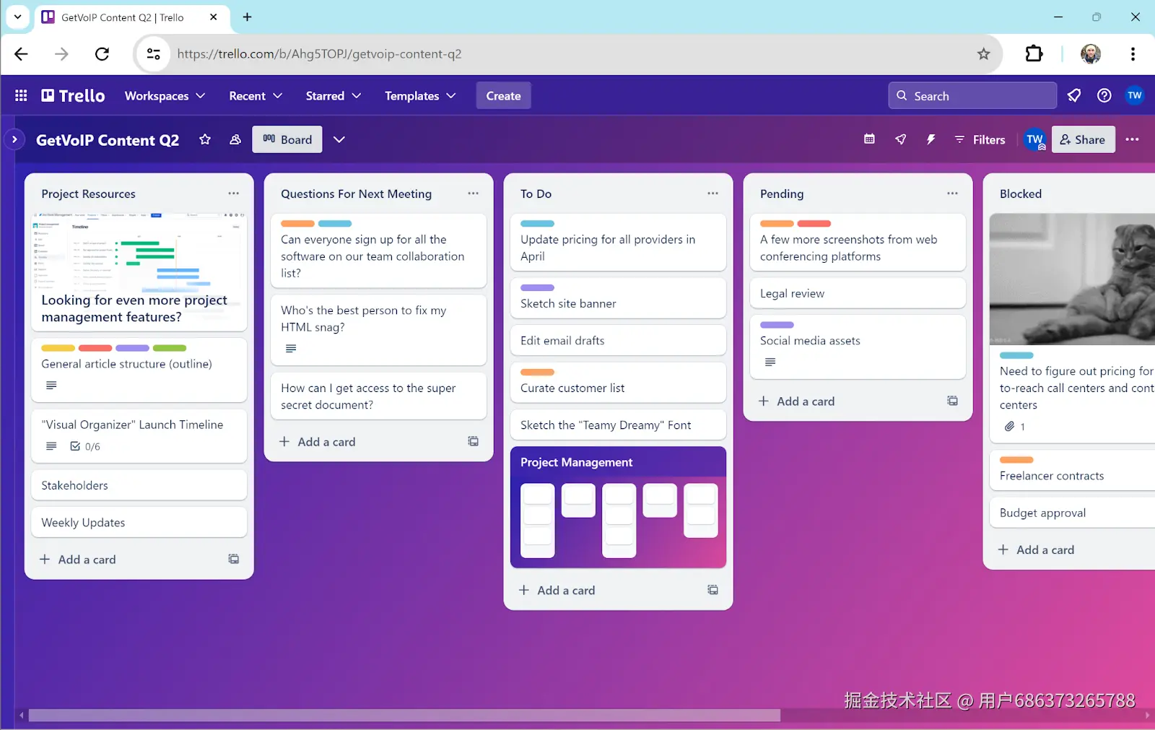
Task: Open the Sketch site banner card
Action: click(x=618, y=298)
